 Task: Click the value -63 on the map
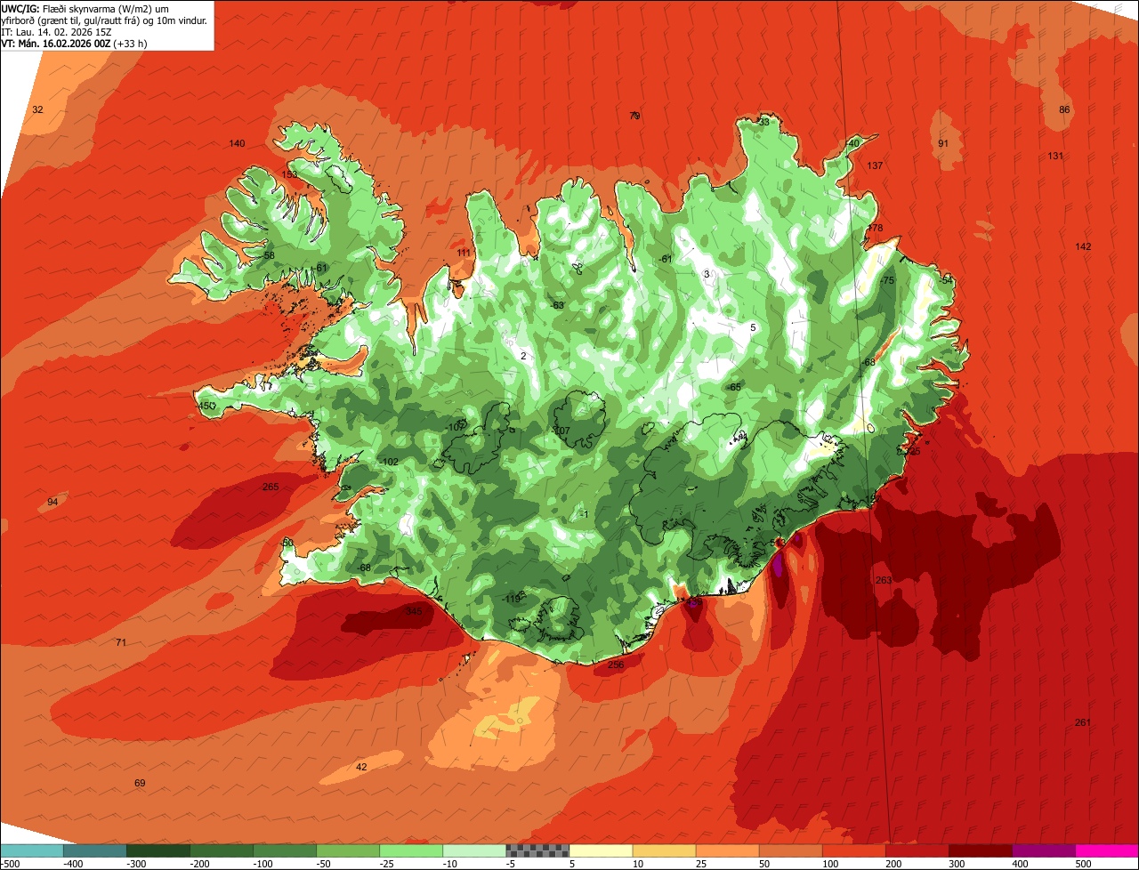(x=557, y=305)
